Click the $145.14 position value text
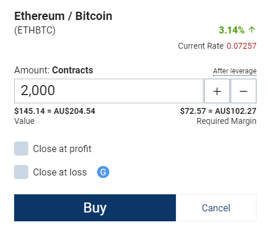This screenshot has width=270, height=226. point(29,111)
